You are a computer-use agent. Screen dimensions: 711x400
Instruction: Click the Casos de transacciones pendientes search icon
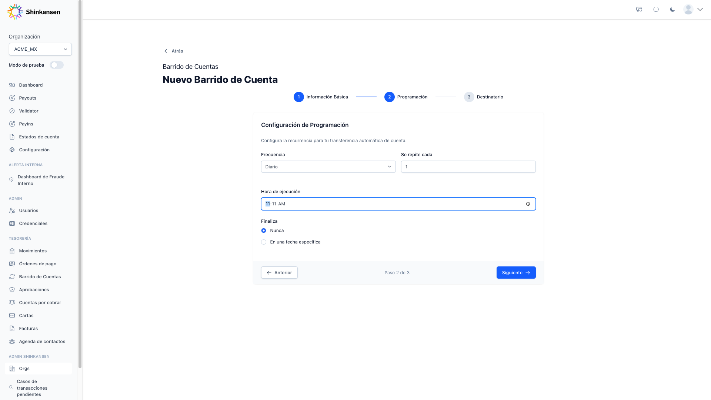click(11, 387)
